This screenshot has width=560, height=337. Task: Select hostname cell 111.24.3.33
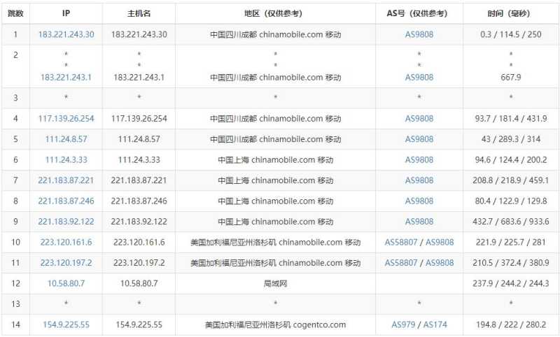pyautogui.click(x=139, y=160)
